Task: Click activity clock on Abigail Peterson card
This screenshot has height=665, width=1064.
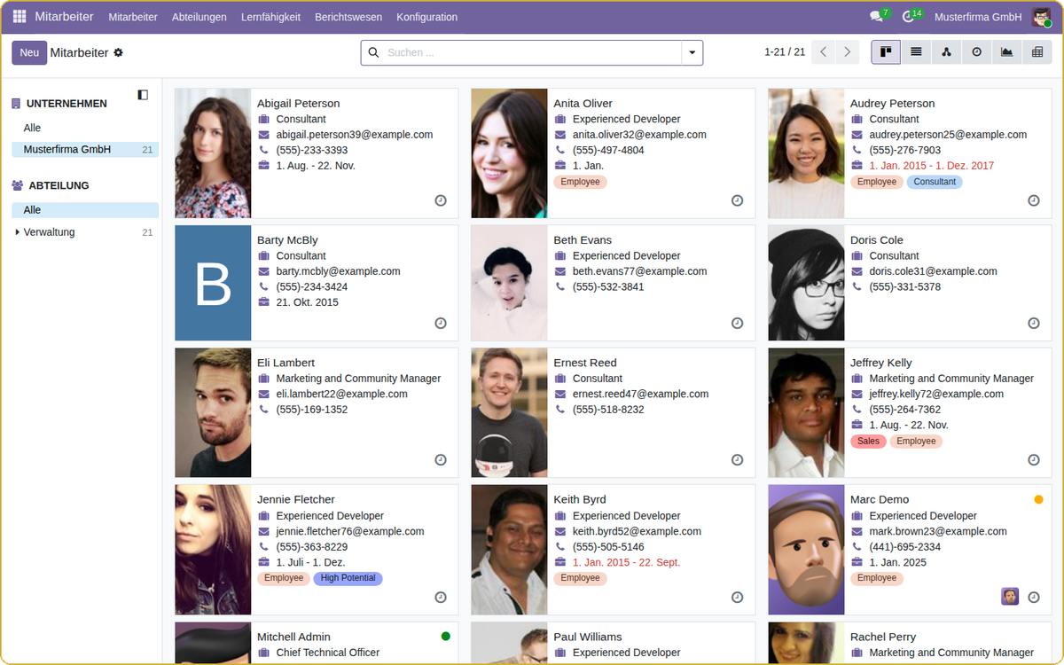Action: 441,201
